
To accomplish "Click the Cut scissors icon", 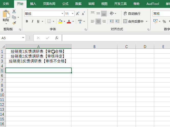I will tap(14, 11).
